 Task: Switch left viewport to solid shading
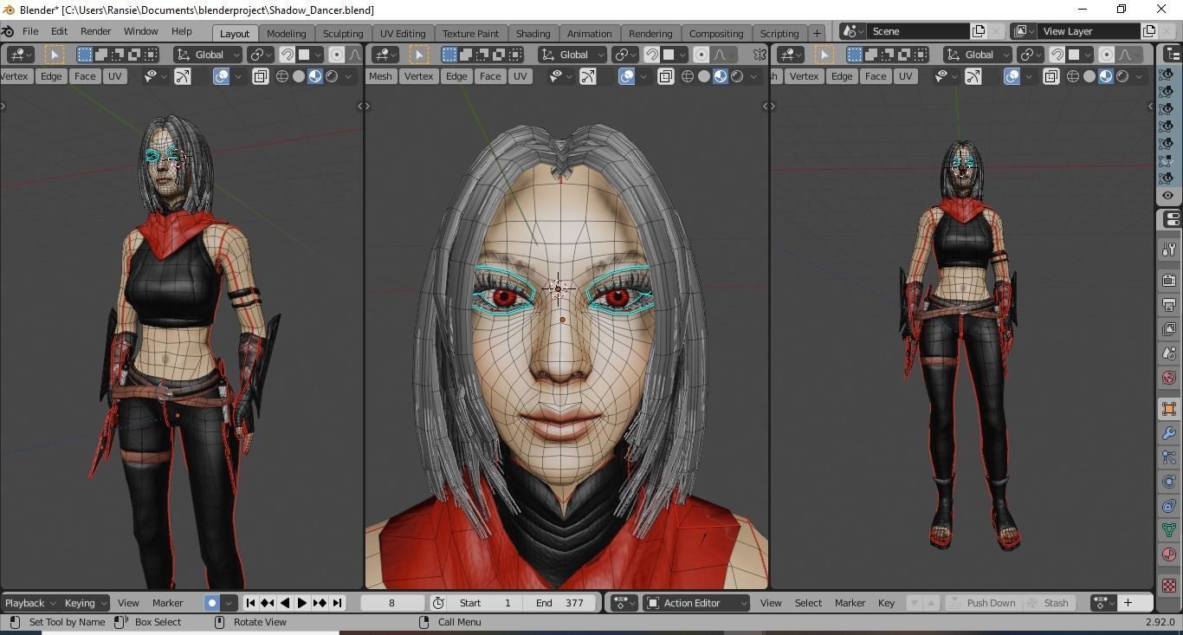(x=299, y=76)
